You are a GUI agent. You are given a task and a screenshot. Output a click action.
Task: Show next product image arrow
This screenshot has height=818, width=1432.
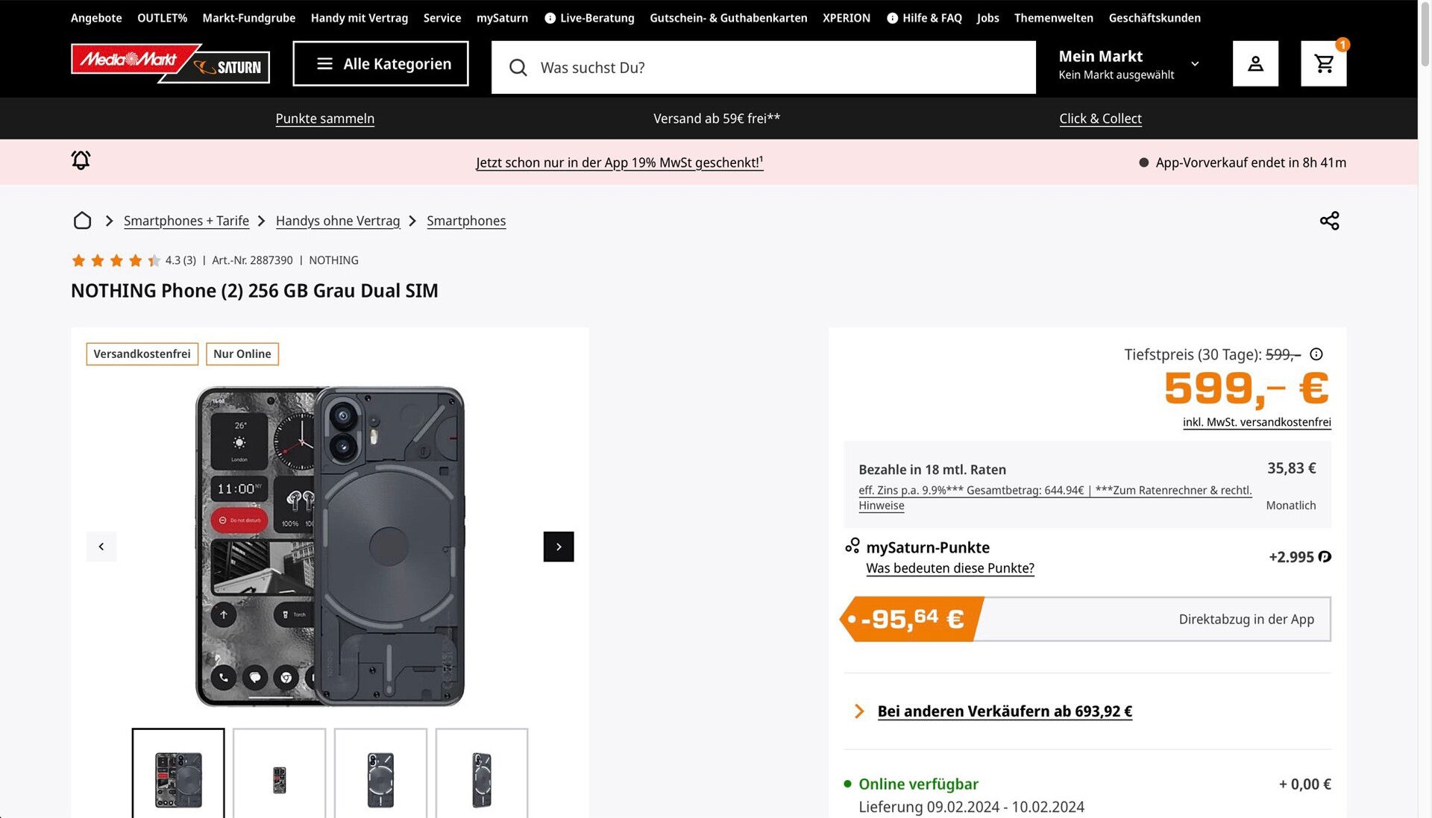click(x=559, y=547)
